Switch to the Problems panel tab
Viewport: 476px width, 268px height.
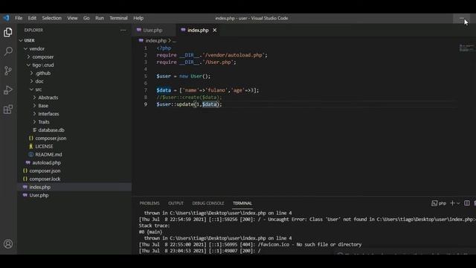[x=149, y=203]
